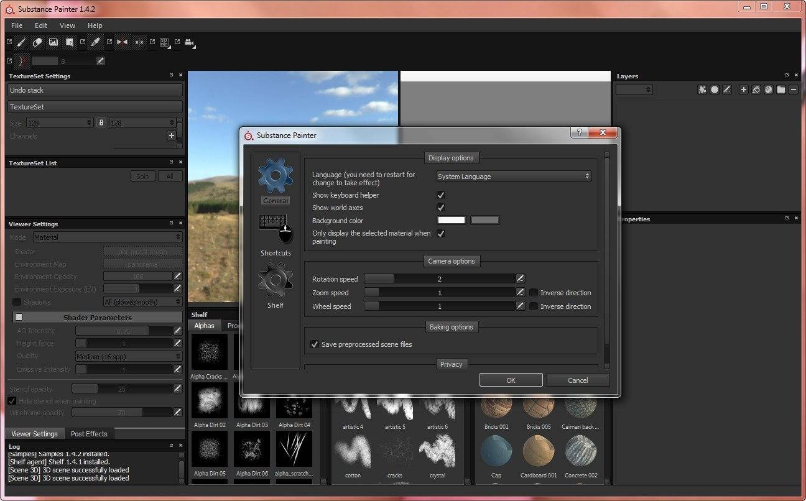Select the Projection image tool
This screenshot has height=501, width=806.
coord(53,42)
